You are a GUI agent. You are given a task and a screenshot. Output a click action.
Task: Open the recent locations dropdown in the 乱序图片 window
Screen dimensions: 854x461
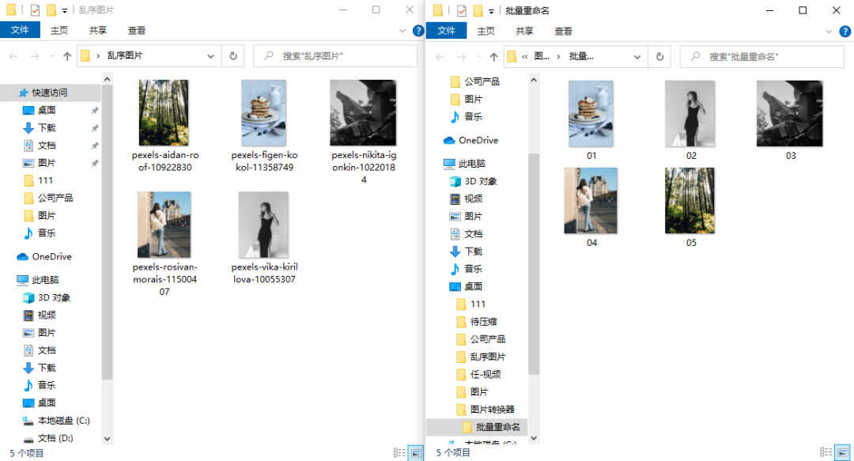click(52, 55)
